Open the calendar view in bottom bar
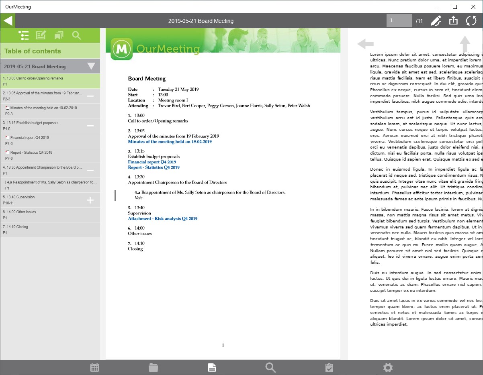Image resolution: width=483 pixels, height=375 pixels. (95, 367)
